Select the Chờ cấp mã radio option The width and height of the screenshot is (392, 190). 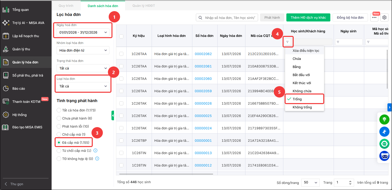click(59, 134)
